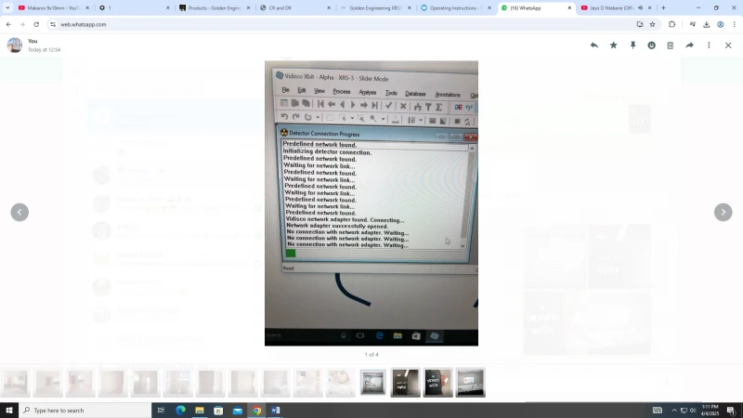Open the Chrome tab search dropdown

pyautogui.click(x=7, y=7)
